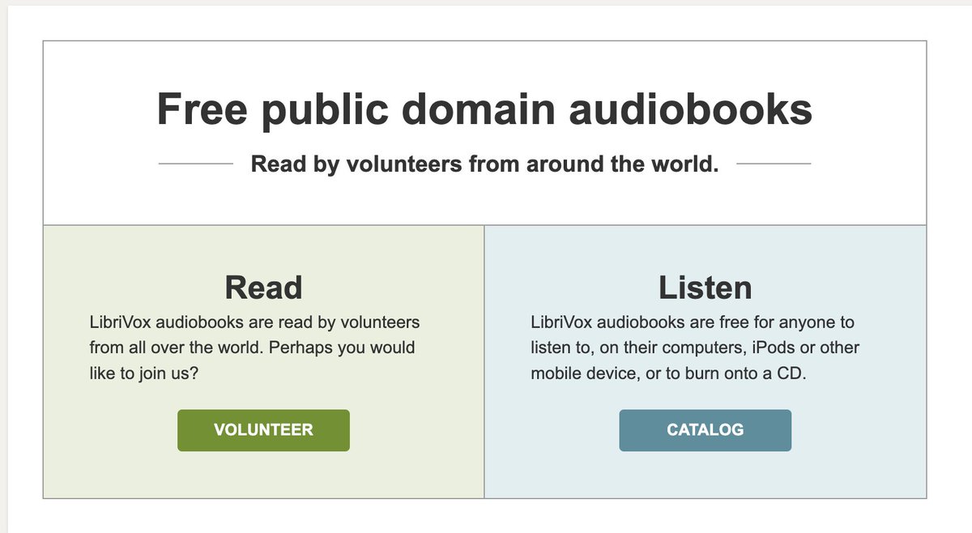Select the "Listen" heading
Screen dimensions: 972x533
click(x=705, y=288)
